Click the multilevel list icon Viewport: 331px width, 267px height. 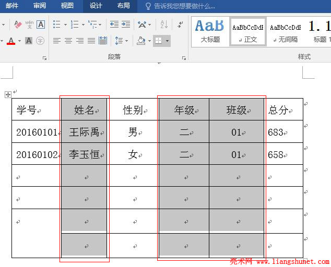click(x=93, y=25)
